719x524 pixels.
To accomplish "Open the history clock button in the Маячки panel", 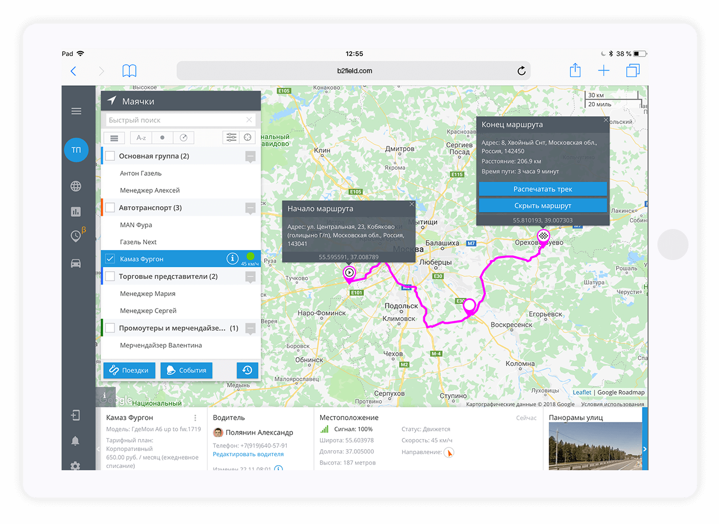I will 247,370.
